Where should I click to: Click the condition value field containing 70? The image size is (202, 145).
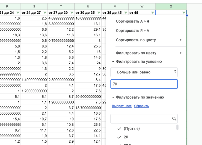[144, 84]
